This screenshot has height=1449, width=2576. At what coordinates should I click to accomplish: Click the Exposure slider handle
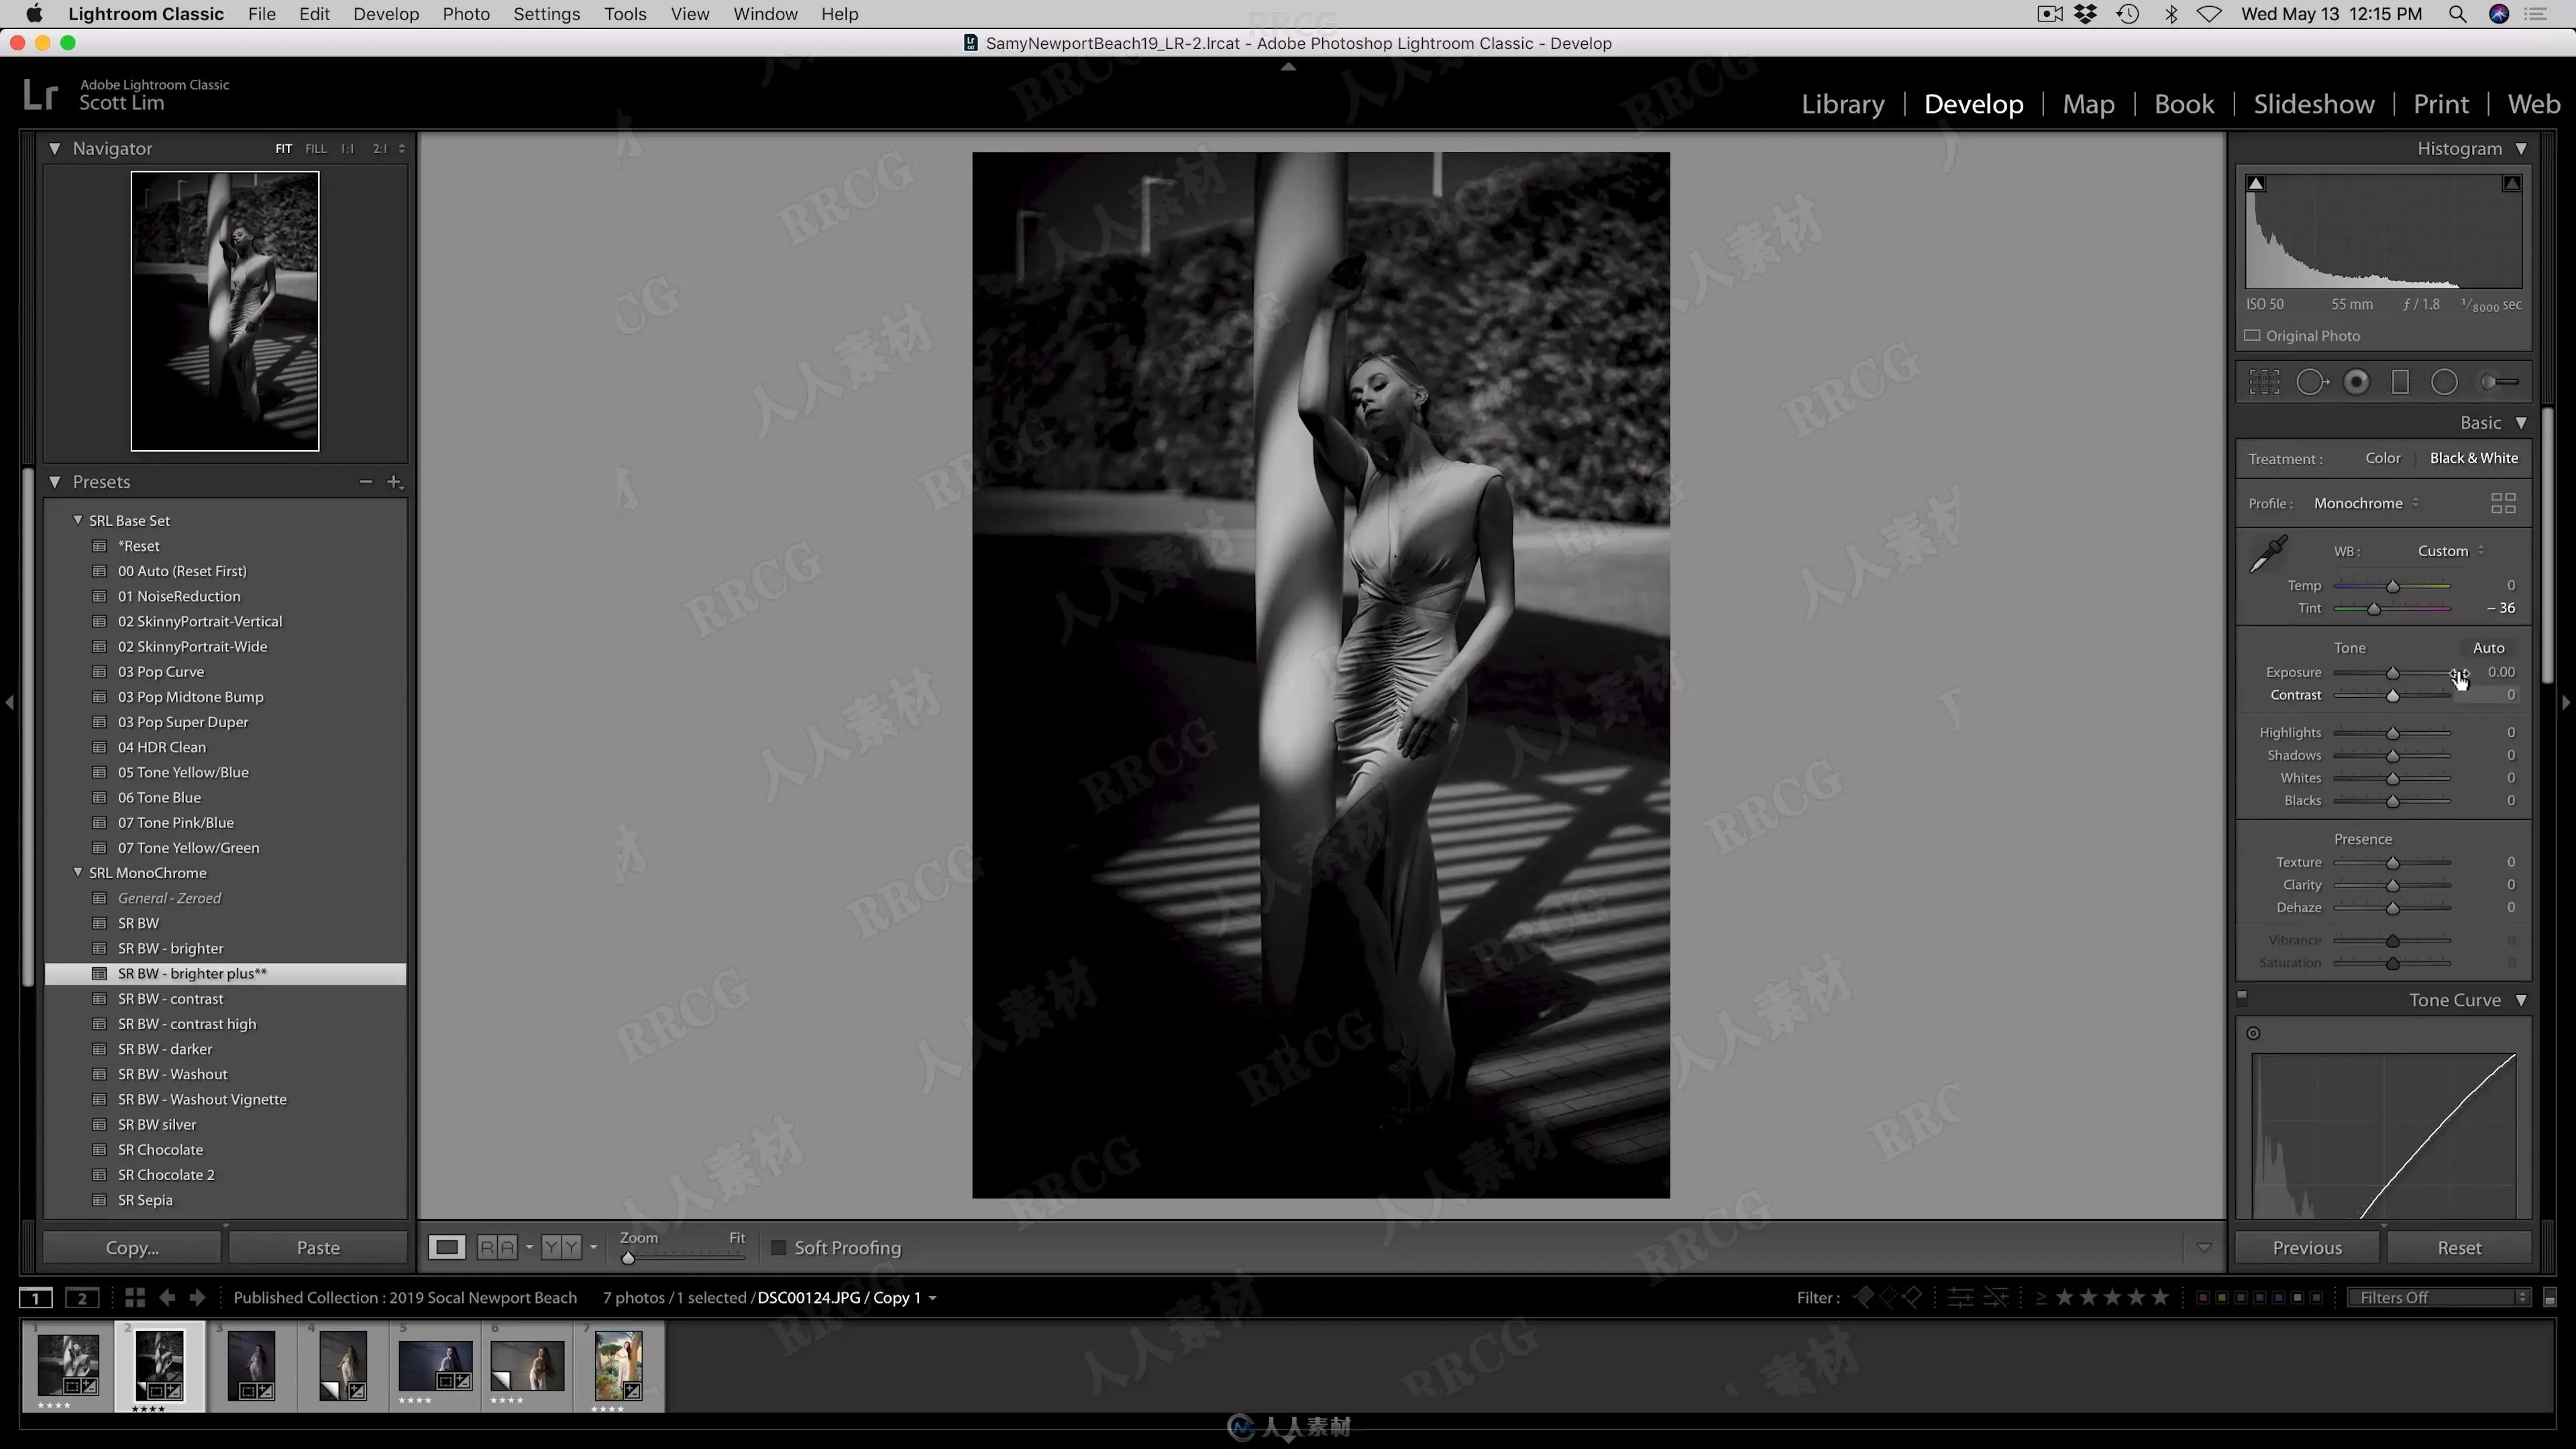[x=2392, y=673]
